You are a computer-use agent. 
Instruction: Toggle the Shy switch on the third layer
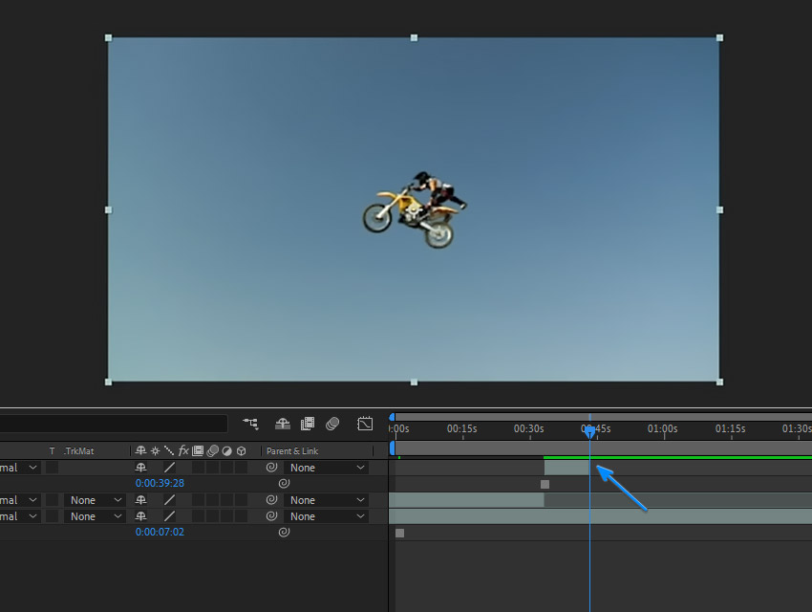pos(140,516)
